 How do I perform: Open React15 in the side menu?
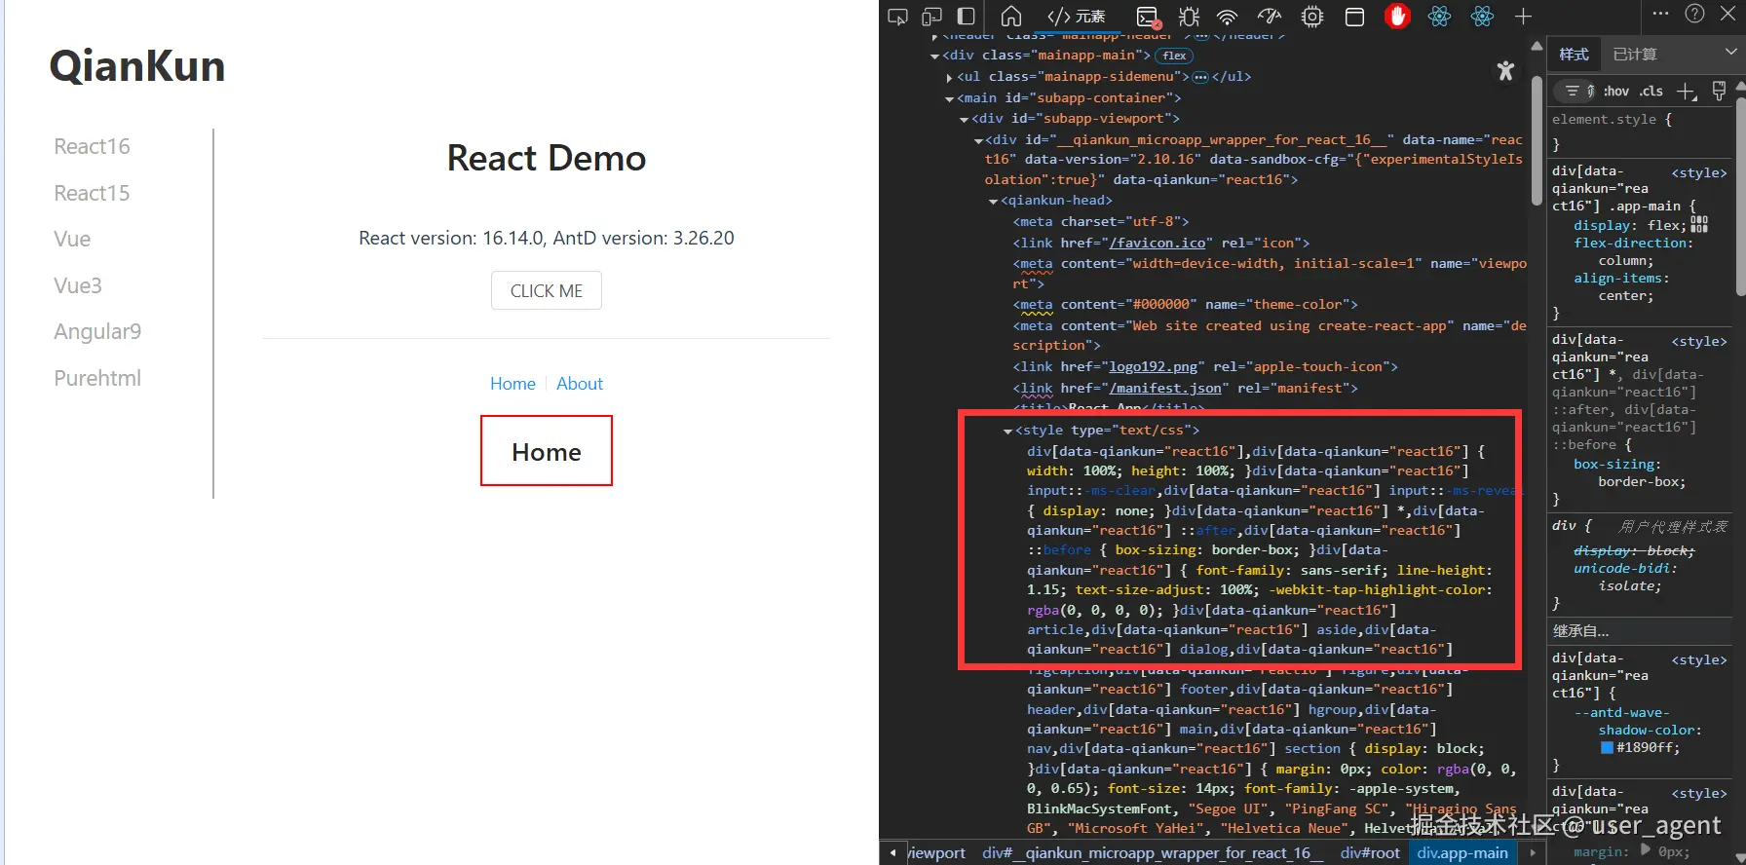(x=92, y=193)
